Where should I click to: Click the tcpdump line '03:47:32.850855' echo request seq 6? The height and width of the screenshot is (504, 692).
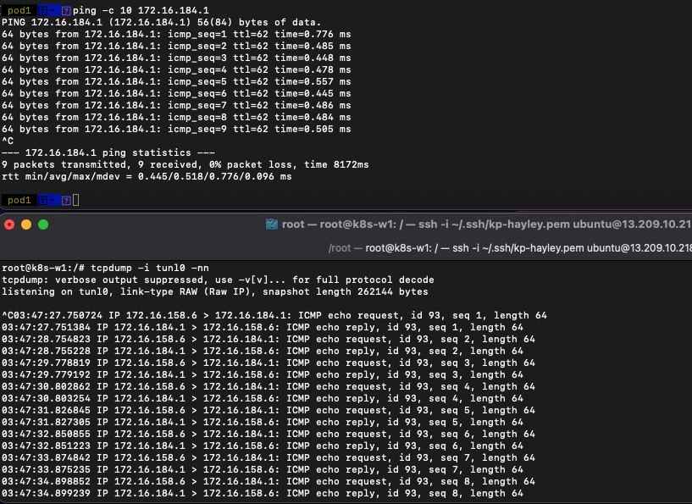tap(268, 435)
